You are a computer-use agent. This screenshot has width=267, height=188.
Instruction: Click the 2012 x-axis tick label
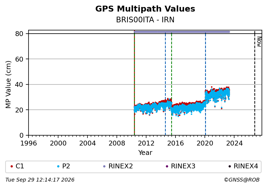pyautogui.click(x=146, y=143)
